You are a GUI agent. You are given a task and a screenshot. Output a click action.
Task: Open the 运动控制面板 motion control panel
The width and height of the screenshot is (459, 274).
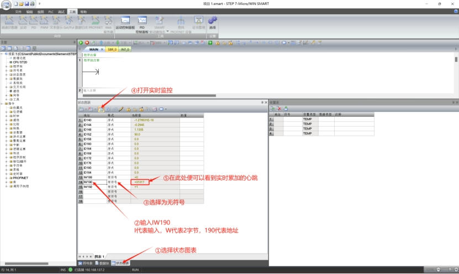(125, 22)
